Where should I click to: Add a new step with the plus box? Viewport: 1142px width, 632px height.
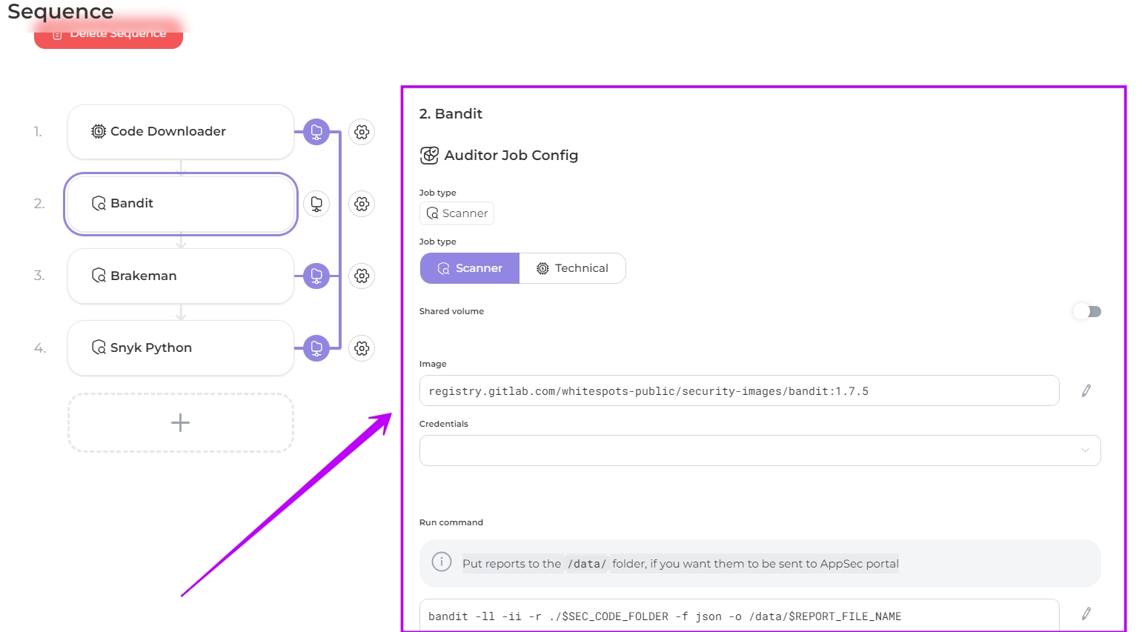(181, 422)
